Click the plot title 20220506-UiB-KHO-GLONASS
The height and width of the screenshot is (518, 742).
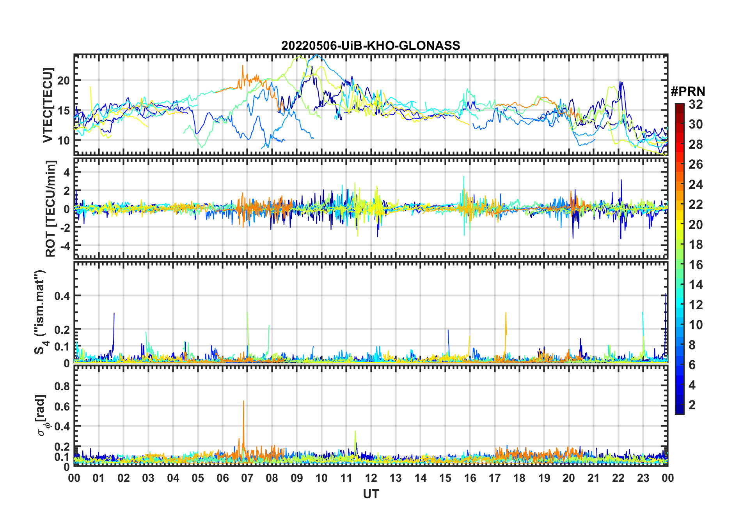[x=371, y=46]
